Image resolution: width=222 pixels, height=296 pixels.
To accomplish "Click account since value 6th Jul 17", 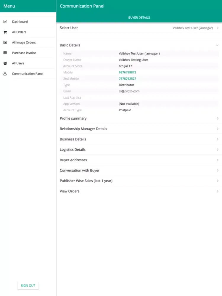I will (x=125, y=66).
